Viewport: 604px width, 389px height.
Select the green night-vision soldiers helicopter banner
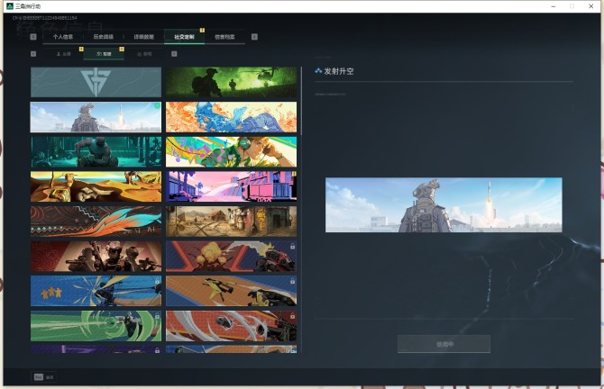pyautogui.click(x=231, y=82)
